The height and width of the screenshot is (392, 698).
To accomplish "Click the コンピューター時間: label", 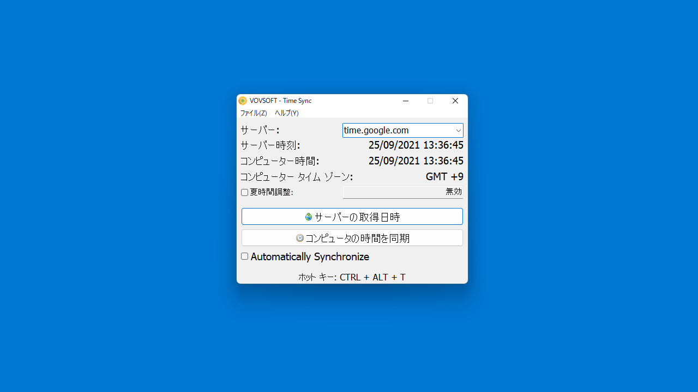I will [280, 161].
